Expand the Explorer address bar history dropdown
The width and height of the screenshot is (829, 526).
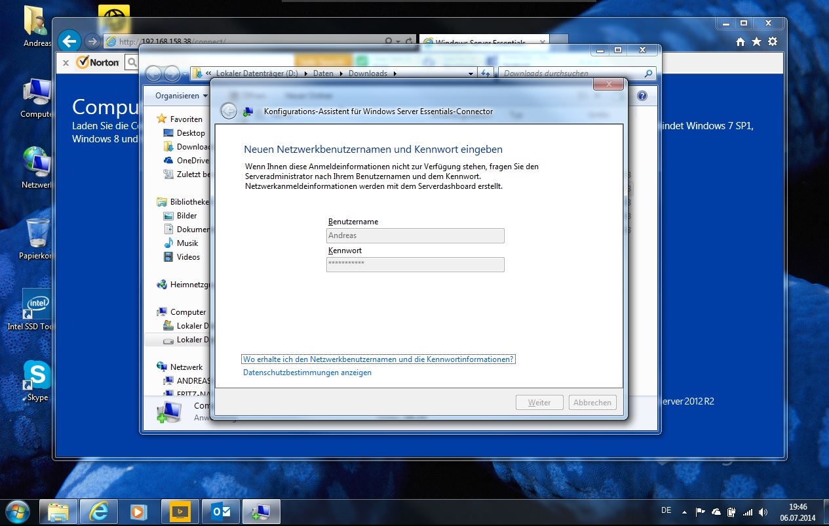pyautogui.click(x=471, y=74)
